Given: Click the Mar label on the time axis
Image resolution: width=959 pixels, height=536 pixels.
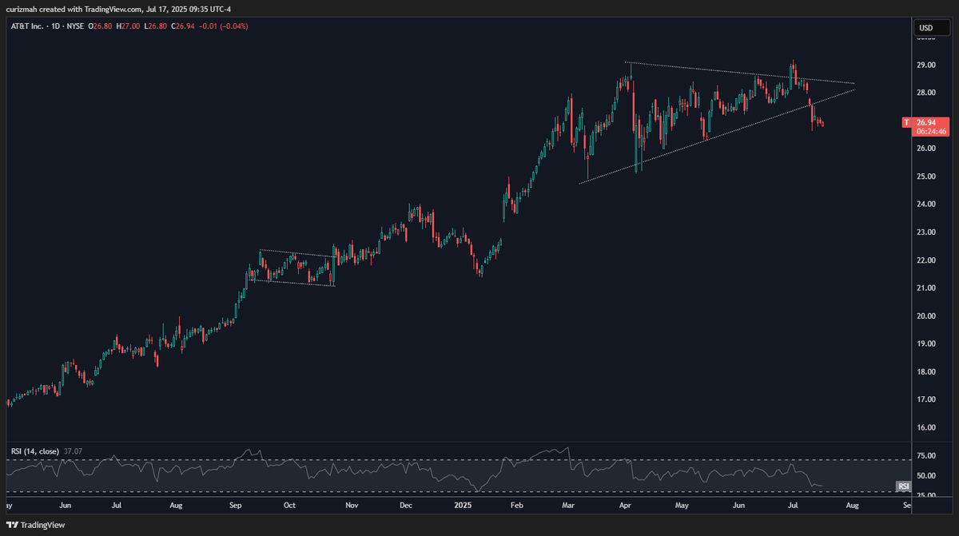Looking at the screenshot, I should [568, 506].
